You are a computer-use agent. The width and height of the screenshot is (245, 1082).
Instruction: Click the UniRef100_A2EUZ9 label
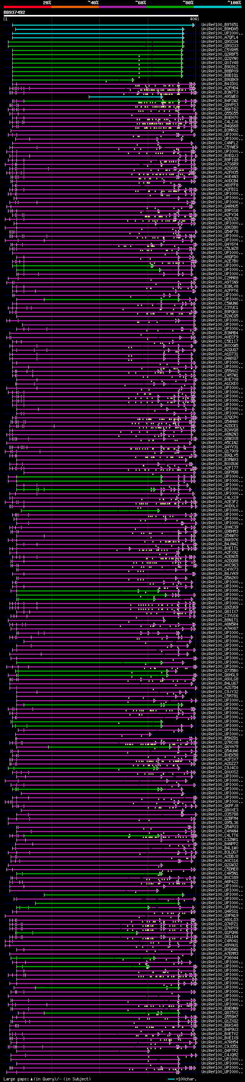pyautogui.click(x=220, y=219)
